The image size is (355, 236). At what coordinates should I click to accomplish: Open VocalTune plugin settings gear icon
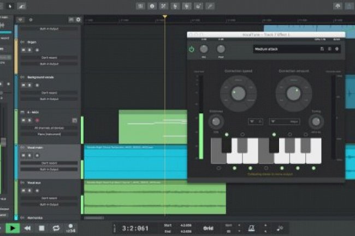(337, 49)
